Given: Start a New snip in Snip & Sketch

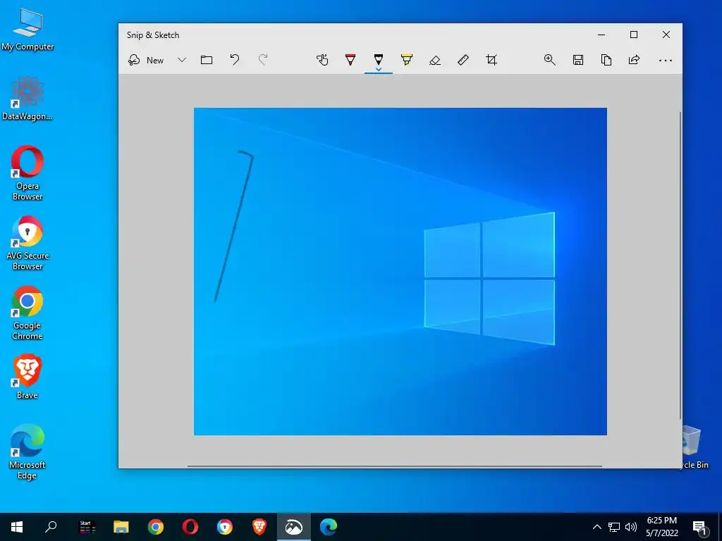Looking at the screenshot, I should click(146, 60).
